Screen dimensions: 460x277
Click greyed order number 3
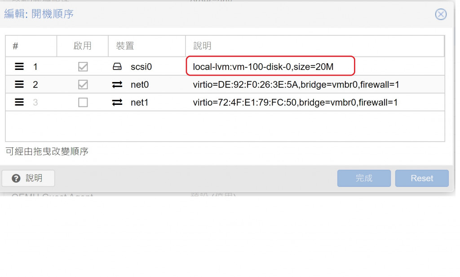[x=35, y=103]
